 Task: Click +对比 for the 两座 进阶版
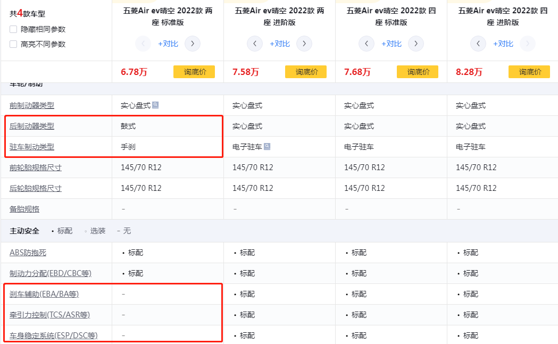[280, 44]
